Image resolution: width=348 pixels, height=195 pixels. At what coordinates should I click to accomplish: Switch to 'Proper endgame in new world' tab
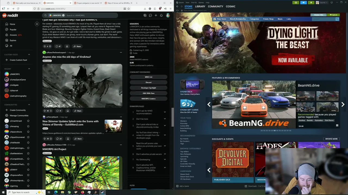(88, 3)
